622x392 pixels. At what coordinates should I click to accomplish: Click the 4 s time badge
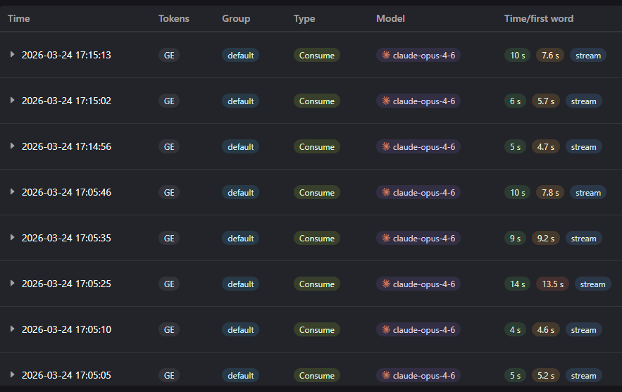[x=515, y=329]
